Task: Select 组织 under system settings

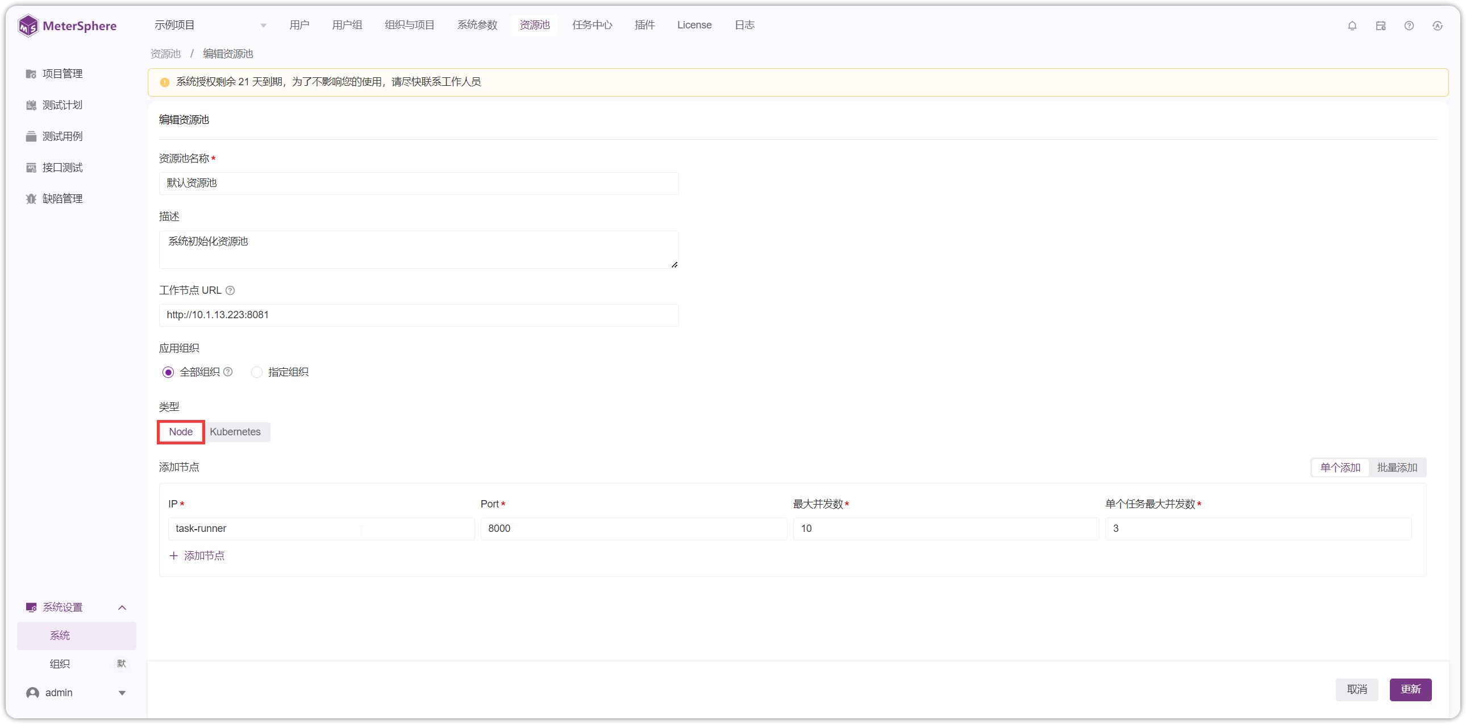Action: (60, 664)
